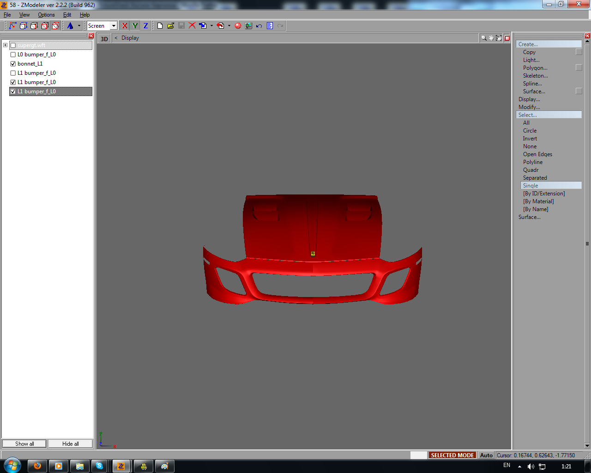Uncheck the bonnet_L1 visibility checkbox
Screen dimensions: 591x473
(13, 64)
